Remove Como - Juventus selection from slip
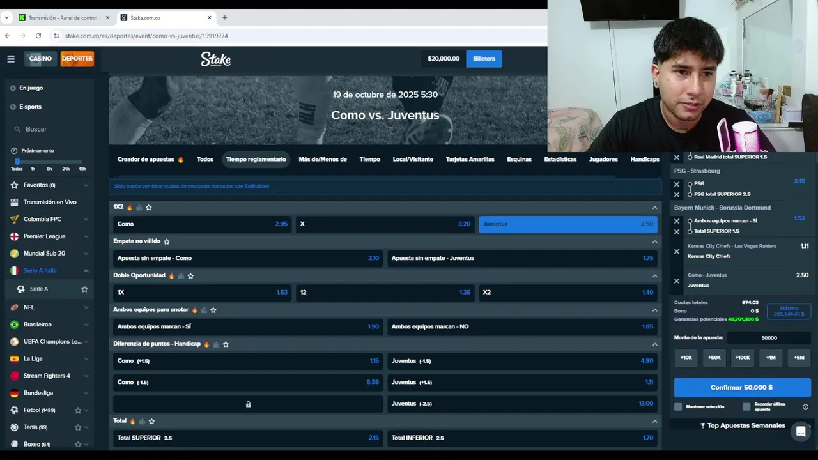 677,281
